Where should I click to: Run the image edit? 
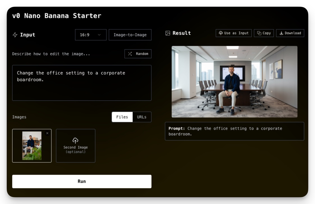coord(82,181)
